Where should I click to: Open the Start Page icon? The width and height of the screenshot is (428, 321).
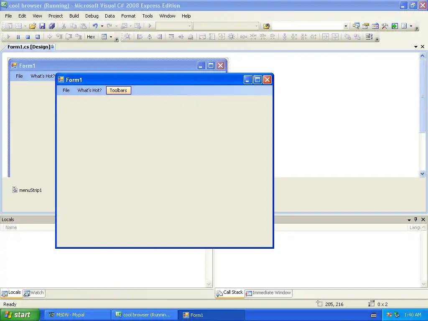pyautogui.click(x=395, y=26)
